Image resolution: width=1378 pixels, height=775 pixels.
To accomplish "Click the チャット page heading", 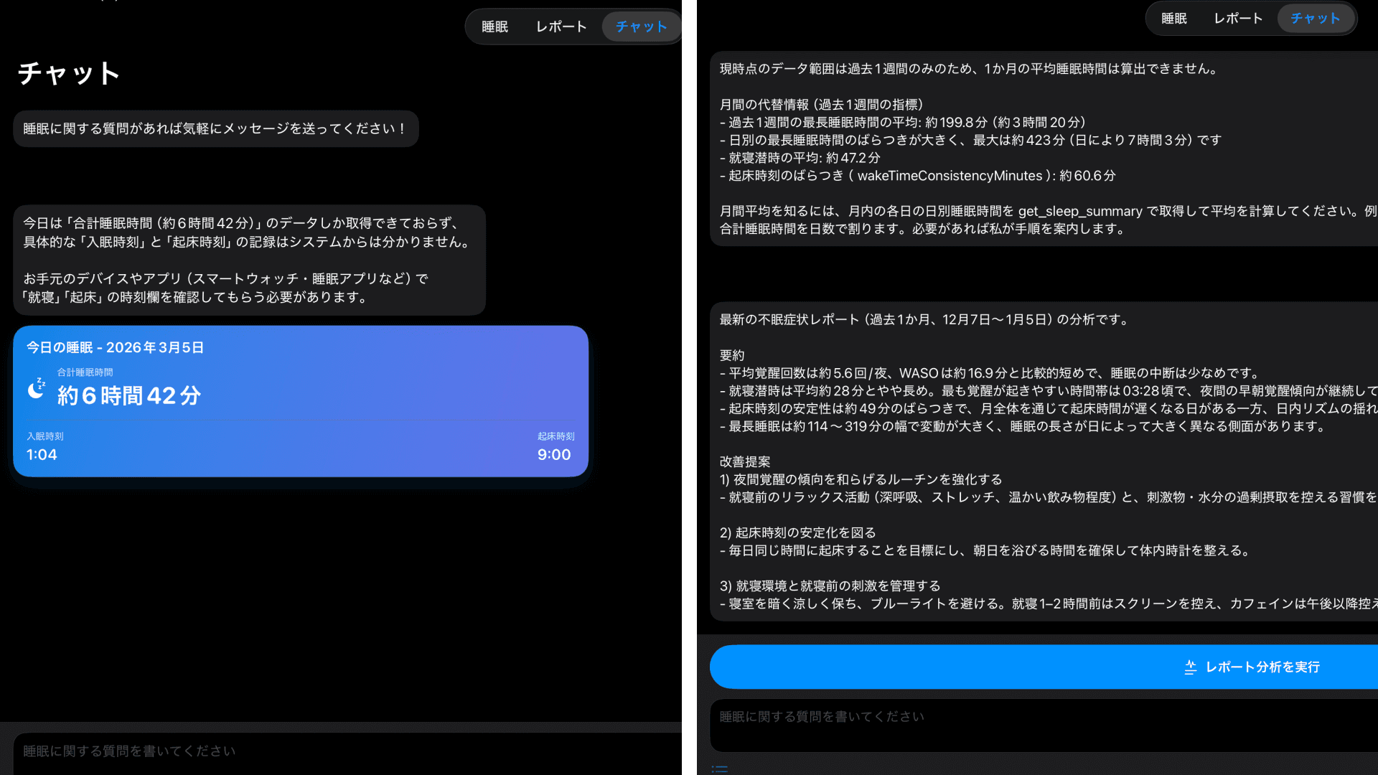I will [x=69, y=74].
